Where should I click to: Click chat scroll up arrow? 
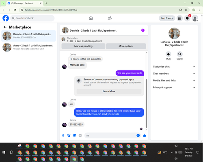[146, 52]
